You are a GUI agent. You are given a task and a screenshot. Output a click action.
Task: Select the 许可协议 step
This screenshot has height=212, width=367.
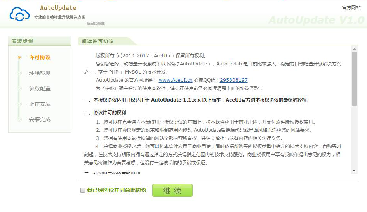(40, 57)
